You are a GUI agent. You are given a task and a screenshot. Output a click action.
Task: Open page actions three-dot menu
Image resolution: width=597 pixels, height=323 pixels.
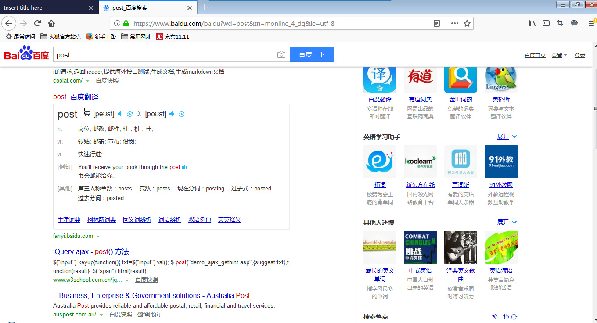coord(455,23)
